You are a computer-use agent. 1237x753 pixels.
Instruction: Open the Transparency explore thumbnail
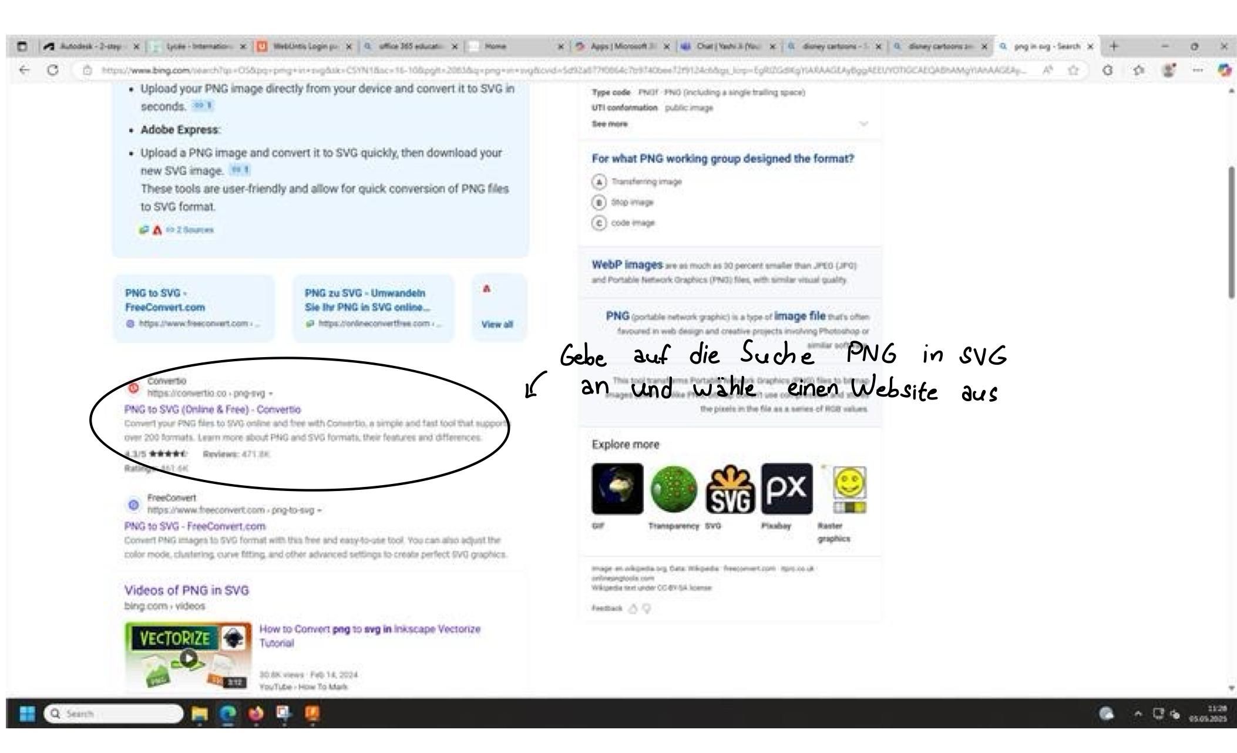point(674,489)
